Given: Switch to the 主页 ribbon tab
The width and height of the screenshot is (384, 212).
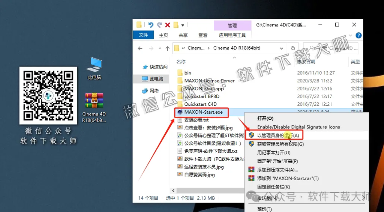Looking at the screenshot, I should pos(163,35).
